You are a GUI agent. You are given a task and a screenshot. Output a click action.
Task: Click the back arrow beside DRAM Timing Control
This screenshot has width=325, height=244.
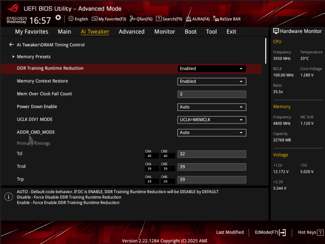11,45
